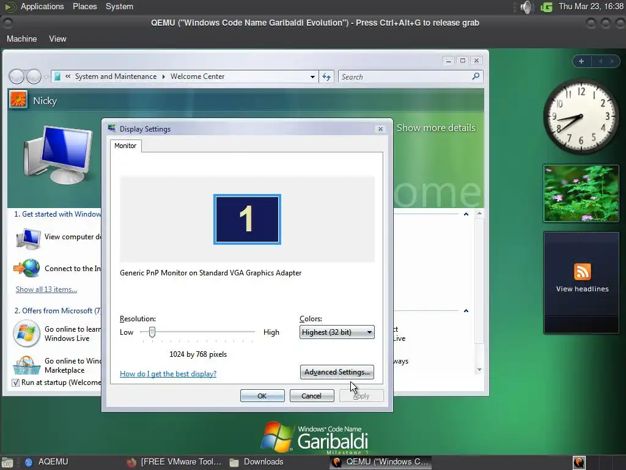The width and height of the screenshot is (626, 470).
Task: Open the recent pages arrow beside Forward button
Action: [46, 76]
